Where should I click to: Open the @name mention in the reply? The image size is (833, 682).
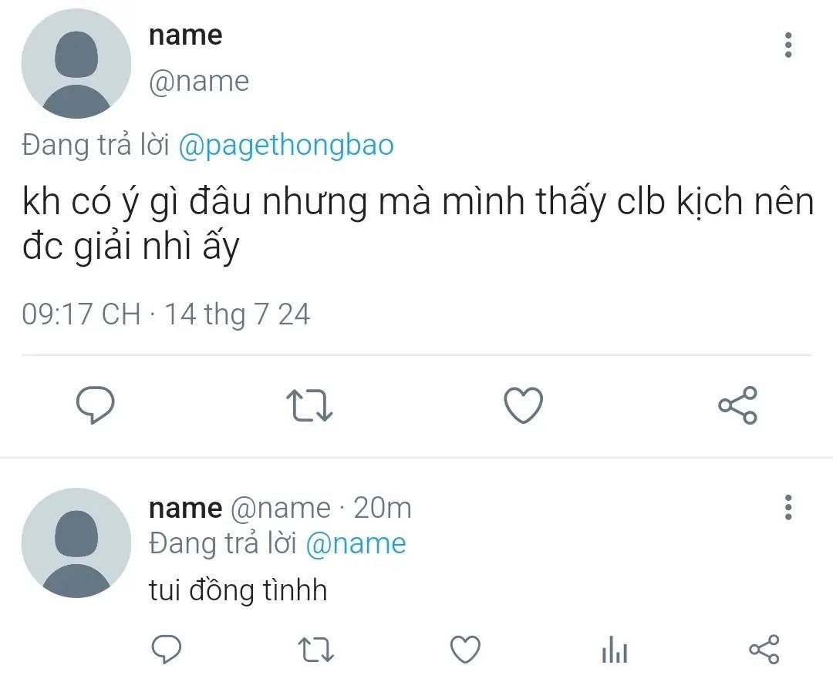[356, 544]
